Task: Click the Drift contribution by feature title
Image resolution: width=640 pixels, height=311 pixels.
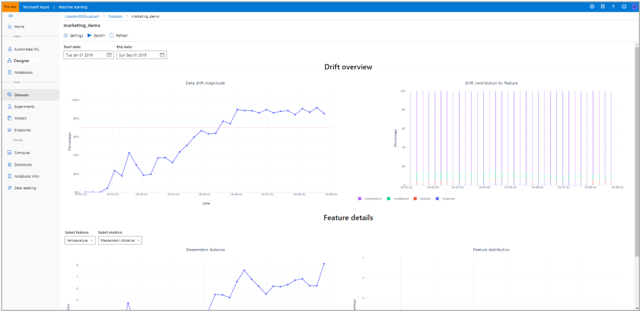Action: click(491, 83)
